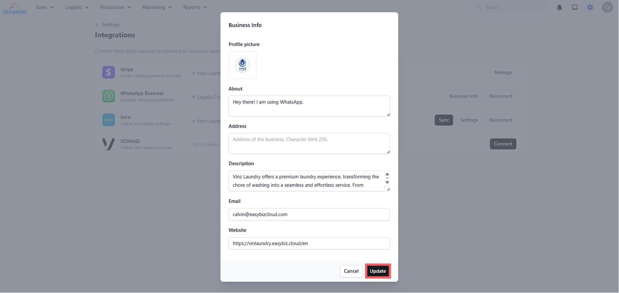Click the Integrations page heading
Viewport: 619px width, 293px height.
point(115,35)
